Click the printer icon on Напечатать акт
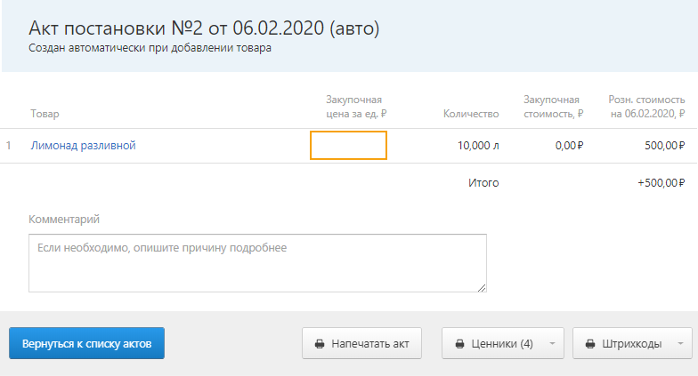Viewport: 698px width, 376px height. [x=320, y=343]
